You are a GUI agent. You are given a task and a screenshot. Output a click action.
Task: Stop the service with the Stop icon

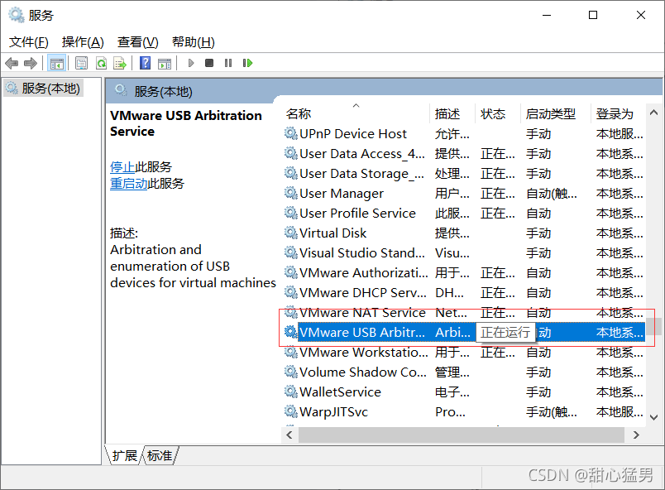pyautogui.click(x=209, y=63)
